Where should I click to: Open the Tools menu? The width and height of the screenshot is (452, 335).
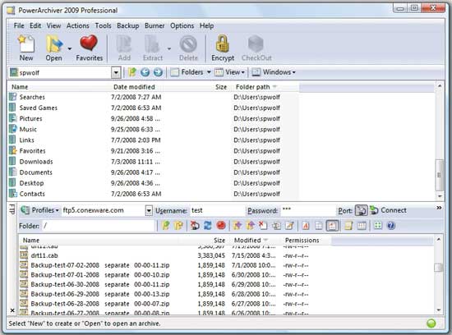[x=103, y=25]
